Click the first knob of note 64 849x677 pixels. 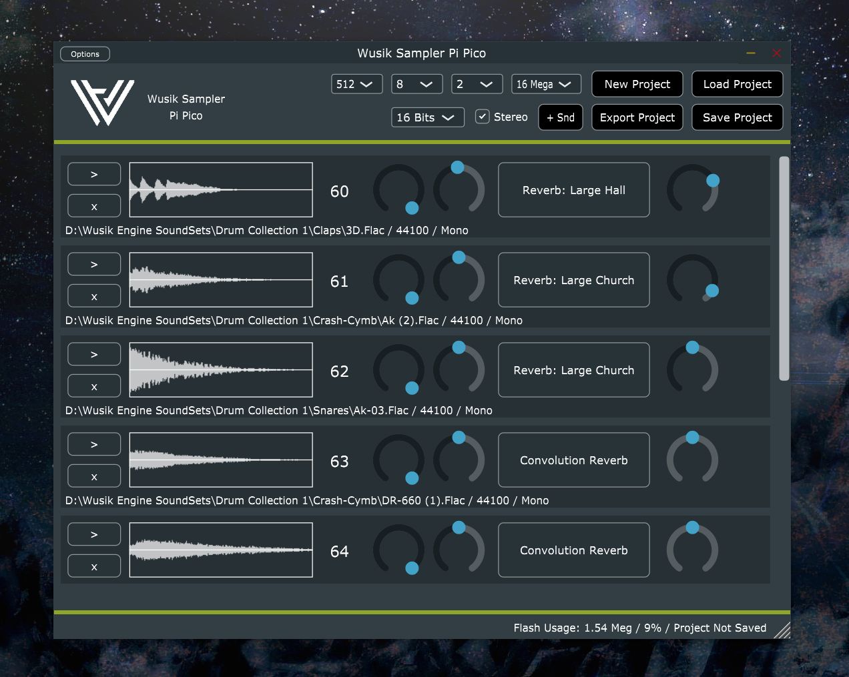pos(398,550)
